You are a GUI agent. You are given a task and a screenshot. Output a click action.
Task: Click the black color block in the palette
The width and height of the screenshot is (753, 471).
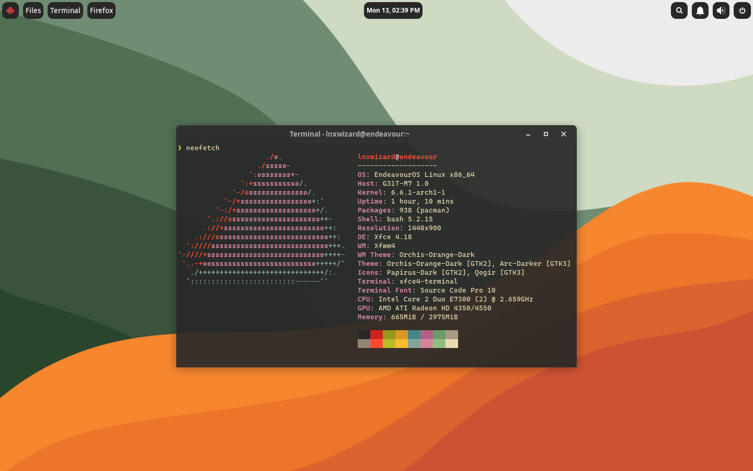(364, 335)
